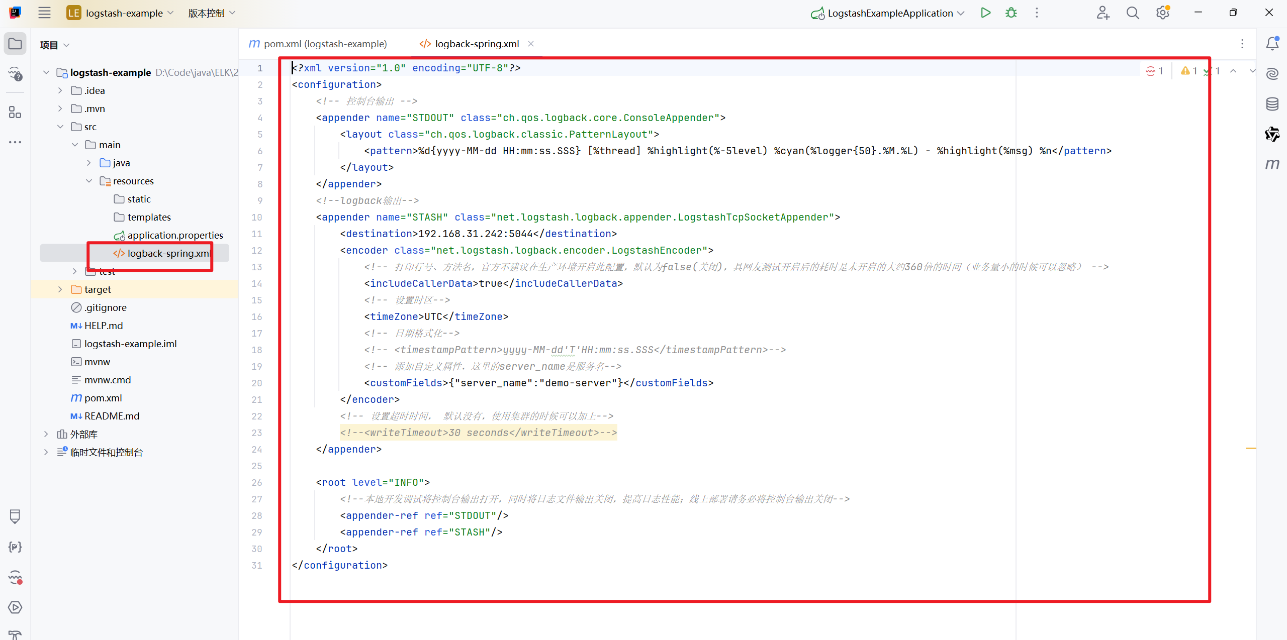The width and height of the screenshot is (1287, 640).
Task: Click the error stripe warning marker
Action: click(x=1250, y=448)
